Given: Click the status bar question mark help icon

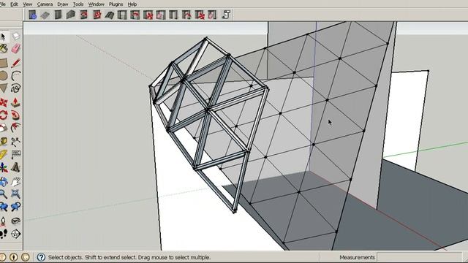Looking at the screenshot, I should [41, 257].
